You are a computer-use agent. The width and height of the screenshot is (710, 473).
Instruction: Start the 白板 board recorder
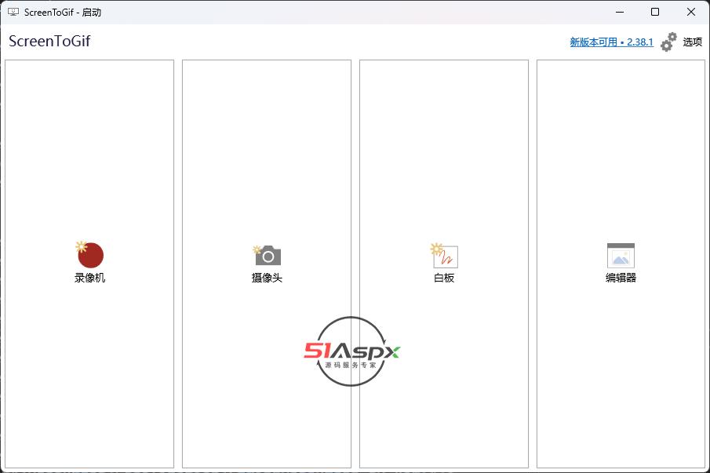click(x=444, y=264)
